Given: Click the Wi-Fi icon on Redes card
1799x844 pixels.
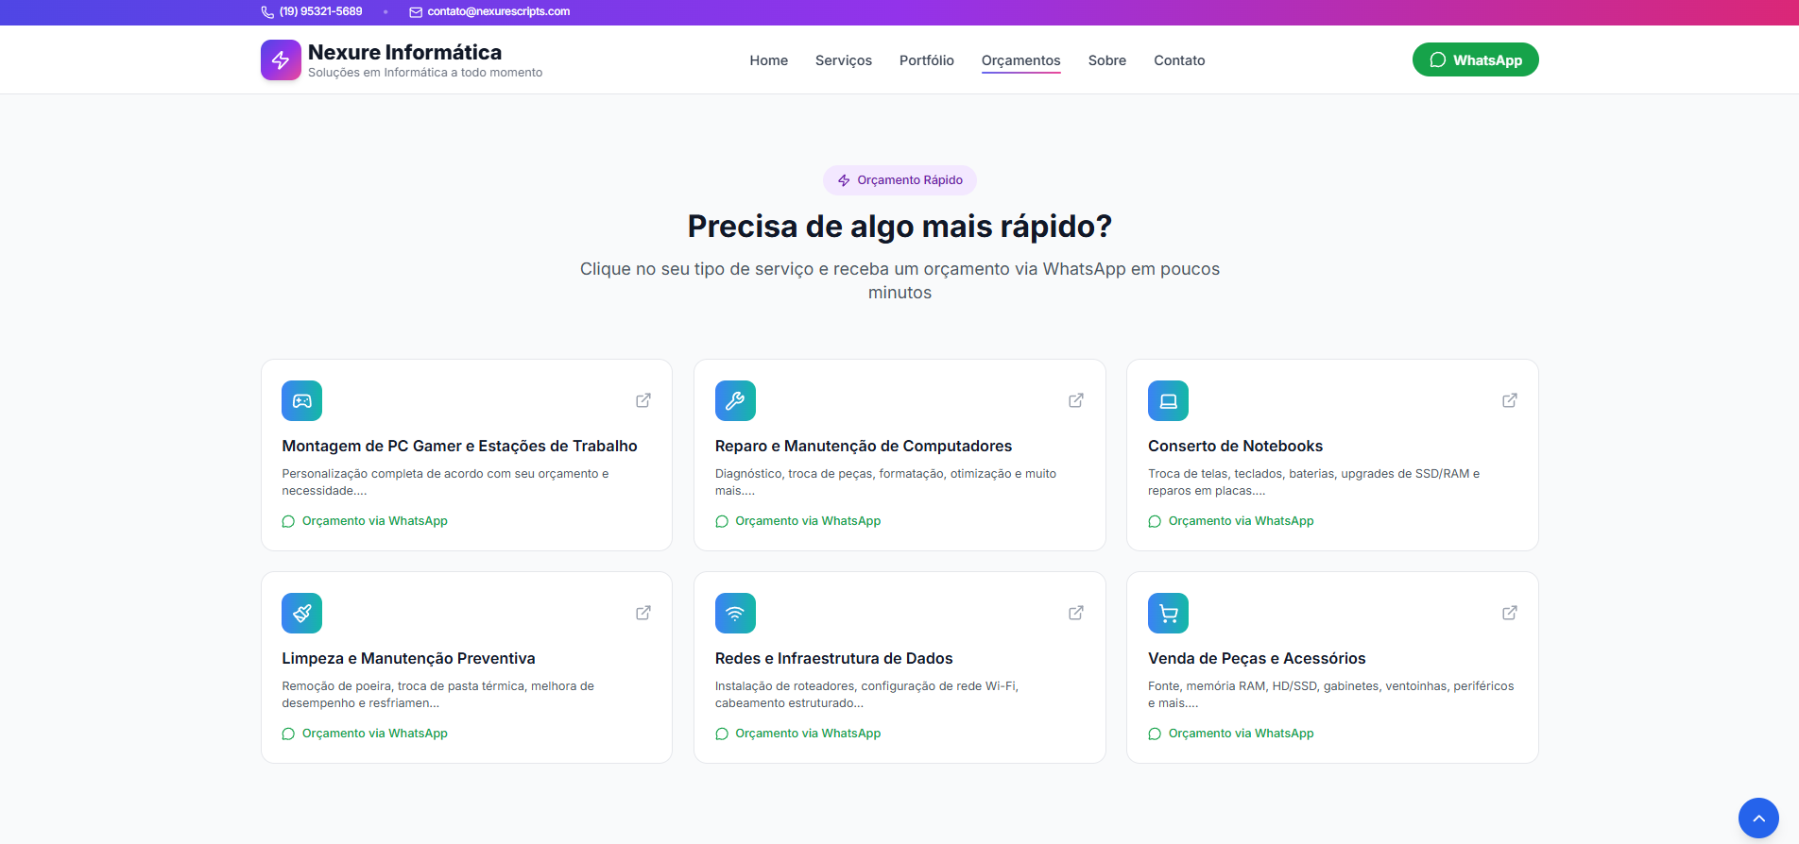Looking at the screenshot, I should 735,613.
